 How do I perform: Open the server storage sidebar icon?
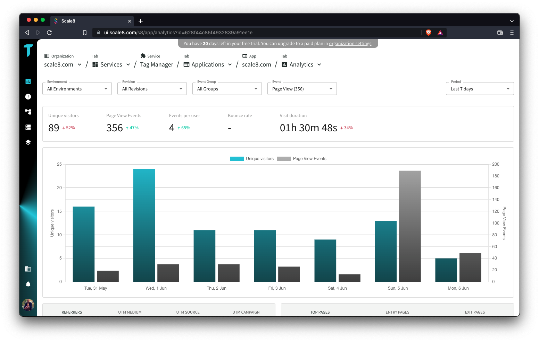[28, 127]
